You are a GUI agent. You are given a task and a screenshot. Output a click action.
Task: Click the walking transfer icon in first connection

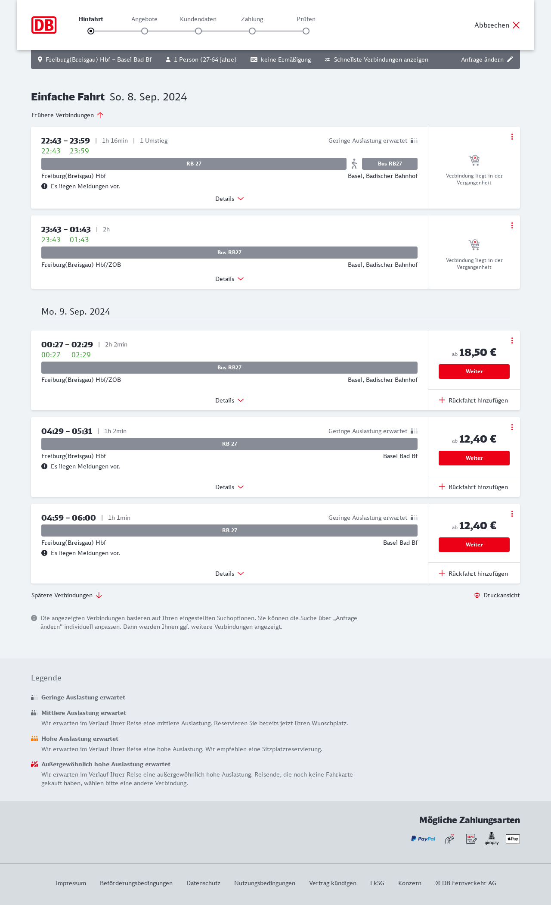coord(354,164)
